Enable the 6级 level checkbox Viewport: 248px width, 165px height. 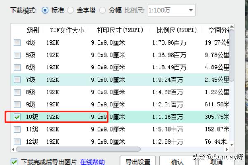click(x=17, y=67)
